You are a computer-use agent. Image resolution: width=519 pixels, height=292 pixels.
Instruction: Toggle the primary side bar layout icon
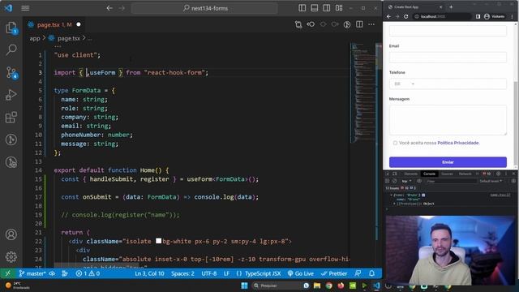point(302,8)
